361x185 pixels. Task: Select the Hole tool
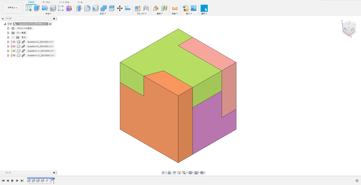(53, 8)
